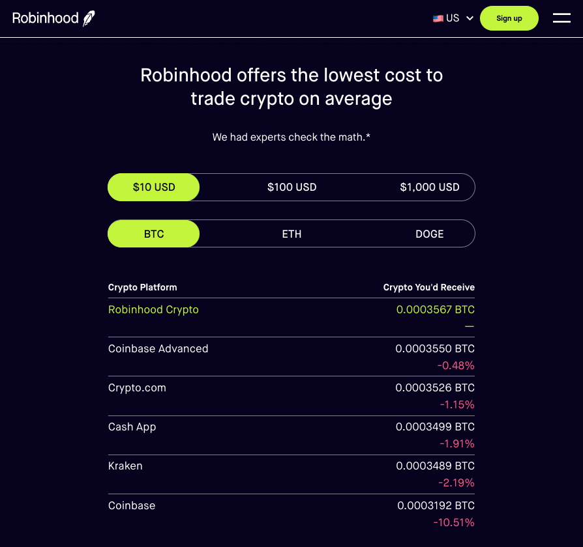Open the US country selector
583x547 pixels.
point(453,18)
